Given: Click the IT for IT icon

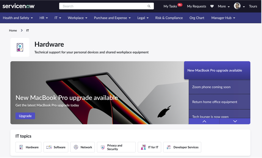Looking at the screenshot, I should tap(143, 147).
